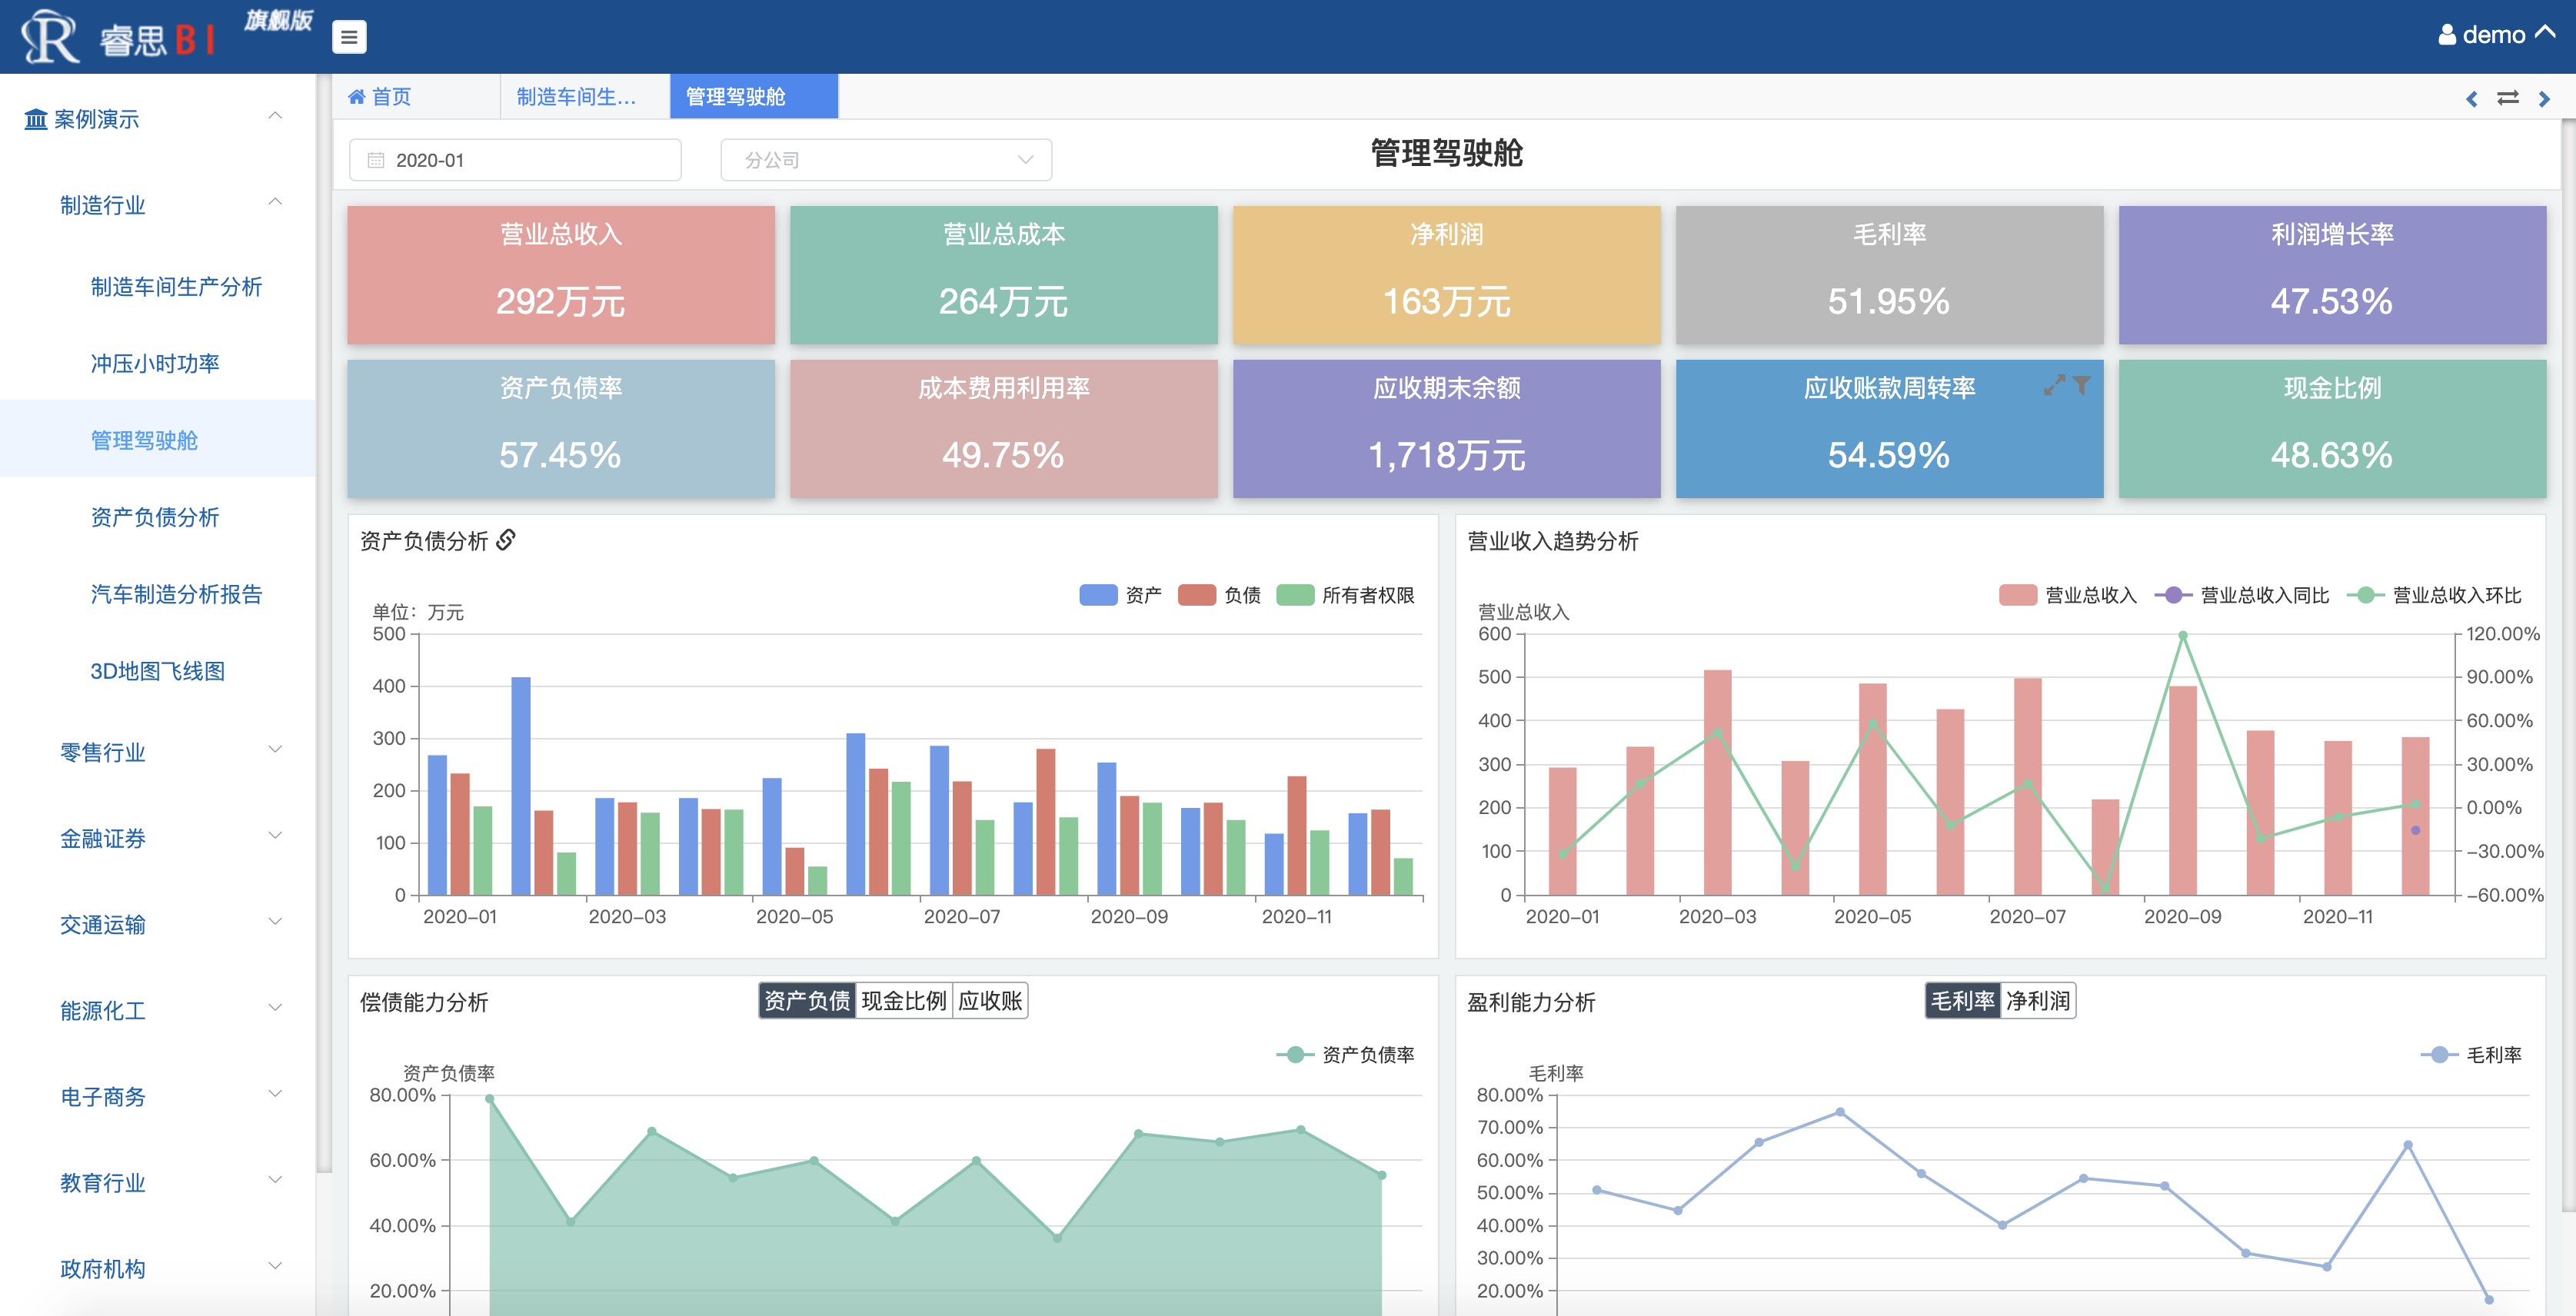Open 制造车间生产分析 in sidebar
This screenshot has width=2576, height=1316.
pyautogui.click(x=176, y=287)
